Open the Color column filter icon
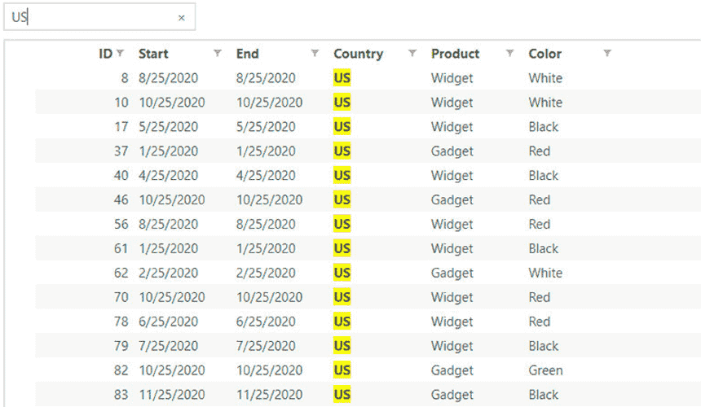The width and height of the screenshot is (701, 407). tap(607, 53)
